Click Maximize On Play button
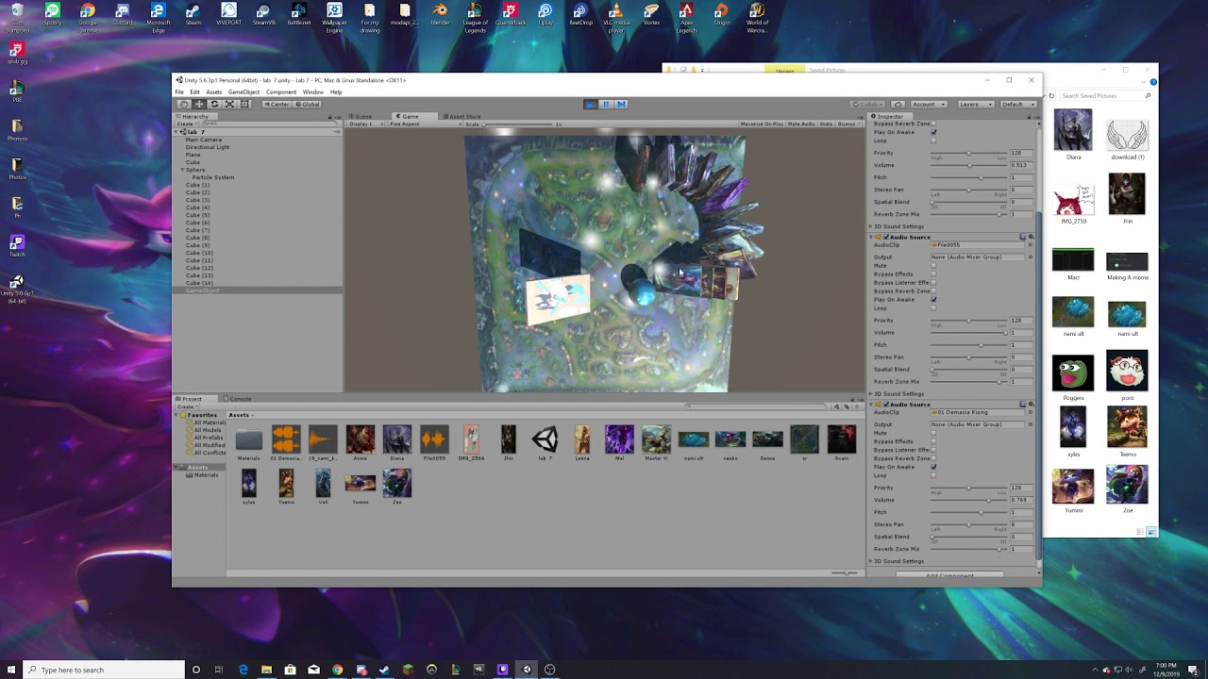The width and height of the screenshot is (1208, 679). pos(762,124)
